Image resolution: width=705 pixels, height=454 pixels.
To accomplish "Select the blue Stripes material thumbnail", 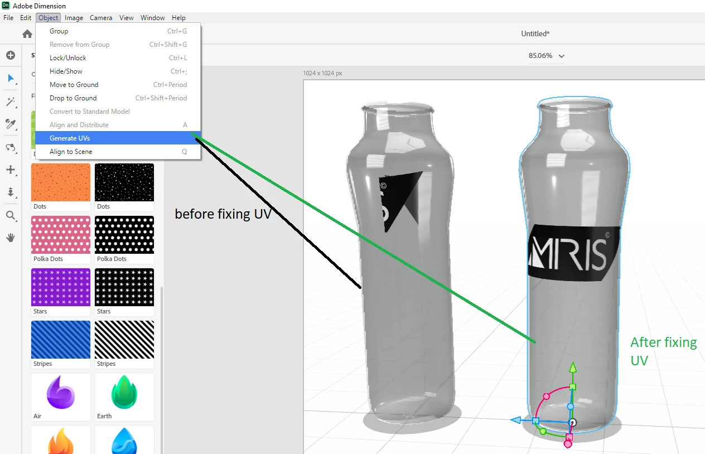I will click(x=61, y=340).
